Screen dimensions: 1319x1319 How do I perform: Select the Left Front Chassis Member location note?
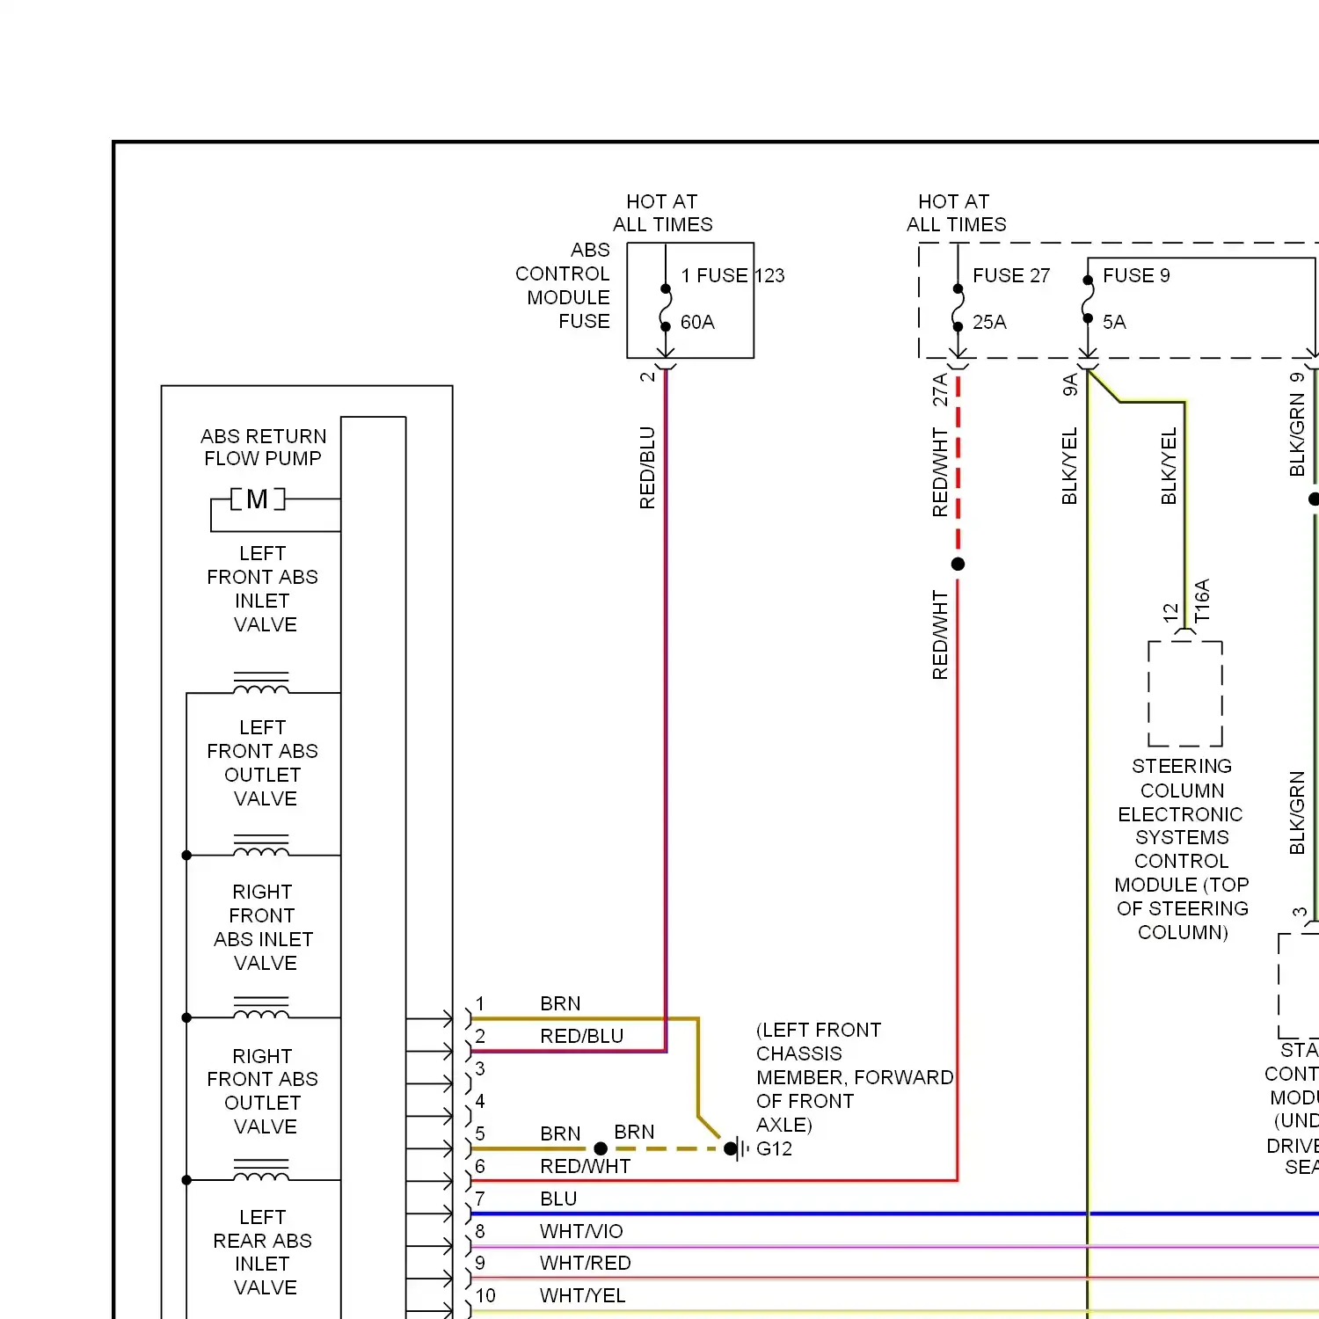click(854, 1077)
